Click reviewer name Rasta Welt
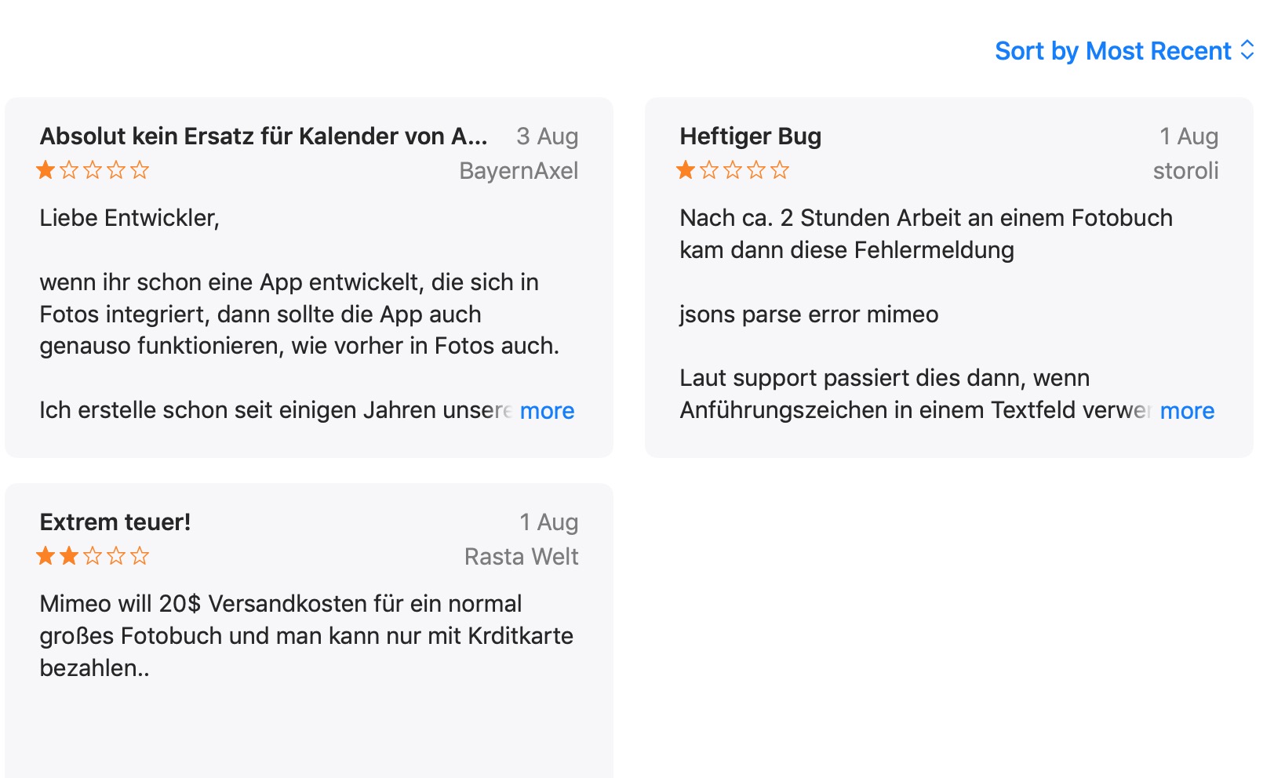The image size is (1274, 778). 522,557
